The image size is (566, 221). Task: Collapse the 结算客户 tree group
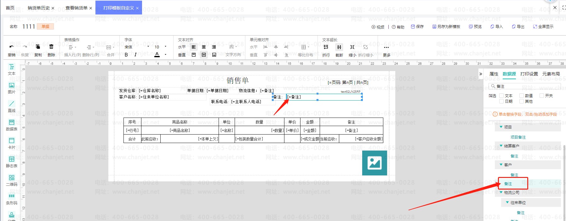(501, 146)
